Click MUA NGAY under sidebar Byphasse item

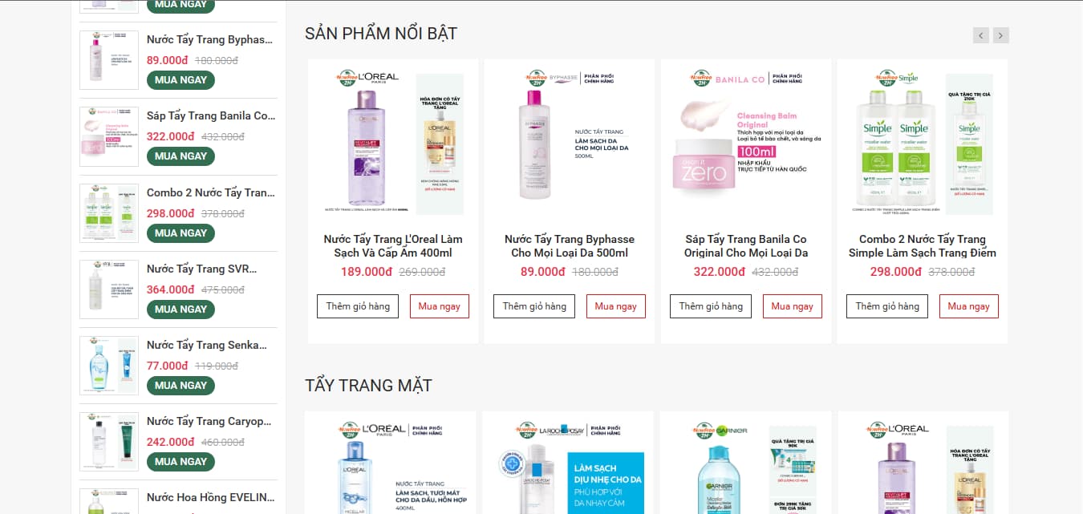180,79
